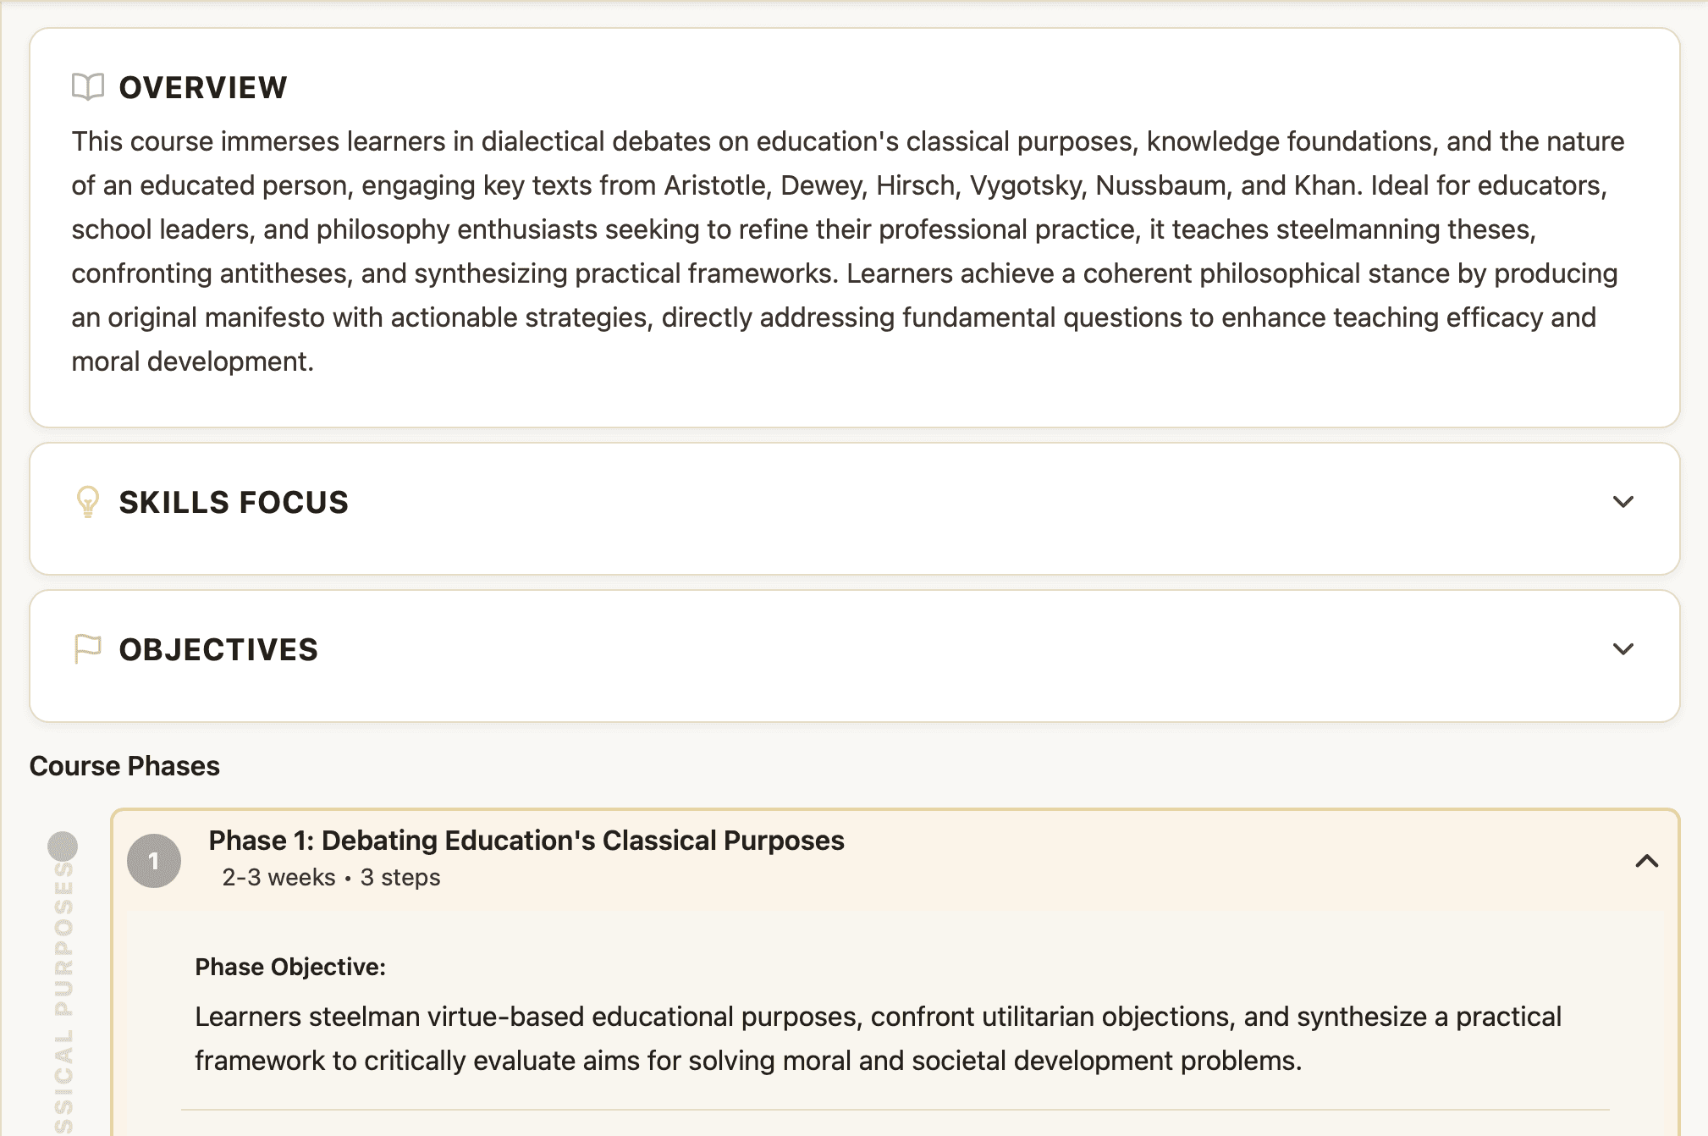Click the Course Phases section heading
Image resolution: width=1708 pixels, height=1136 pixels.
pyautogui.click(x=124, y=766)
